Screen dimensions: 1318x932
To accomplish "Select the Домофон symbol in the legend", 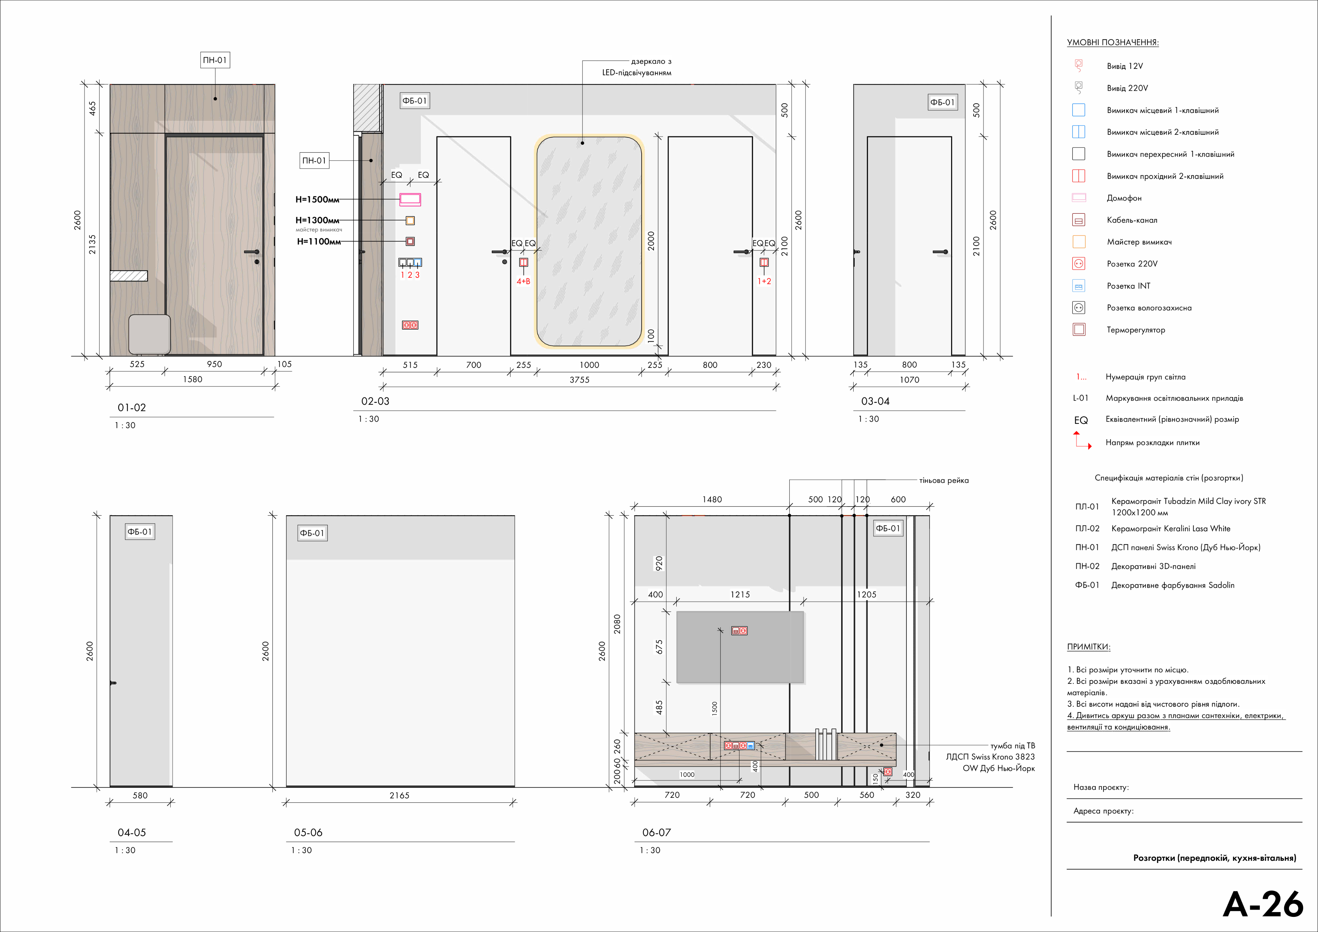I will [1079, 198].
